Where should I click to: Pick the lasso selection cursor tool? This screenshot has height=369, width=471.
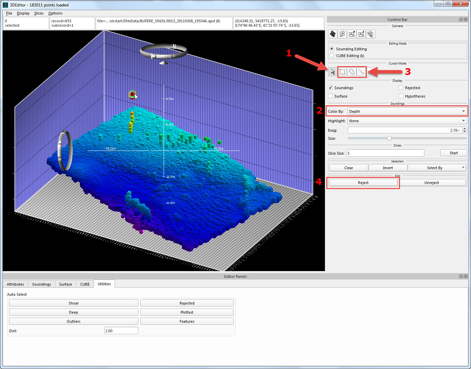click(352, 72)
